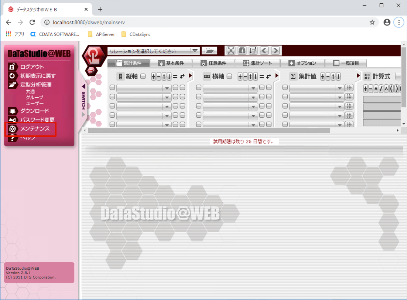Expand the 集計値 panel red triangle

pos(359,76)
